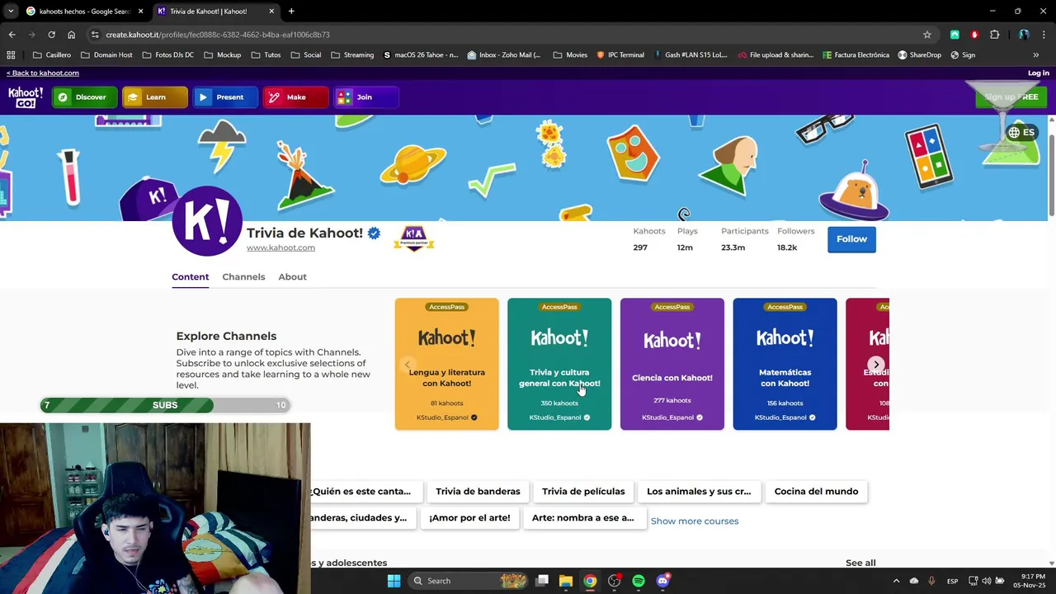
Task: Select Los animales y sus cr... course
Action: [x=699, y=492]
